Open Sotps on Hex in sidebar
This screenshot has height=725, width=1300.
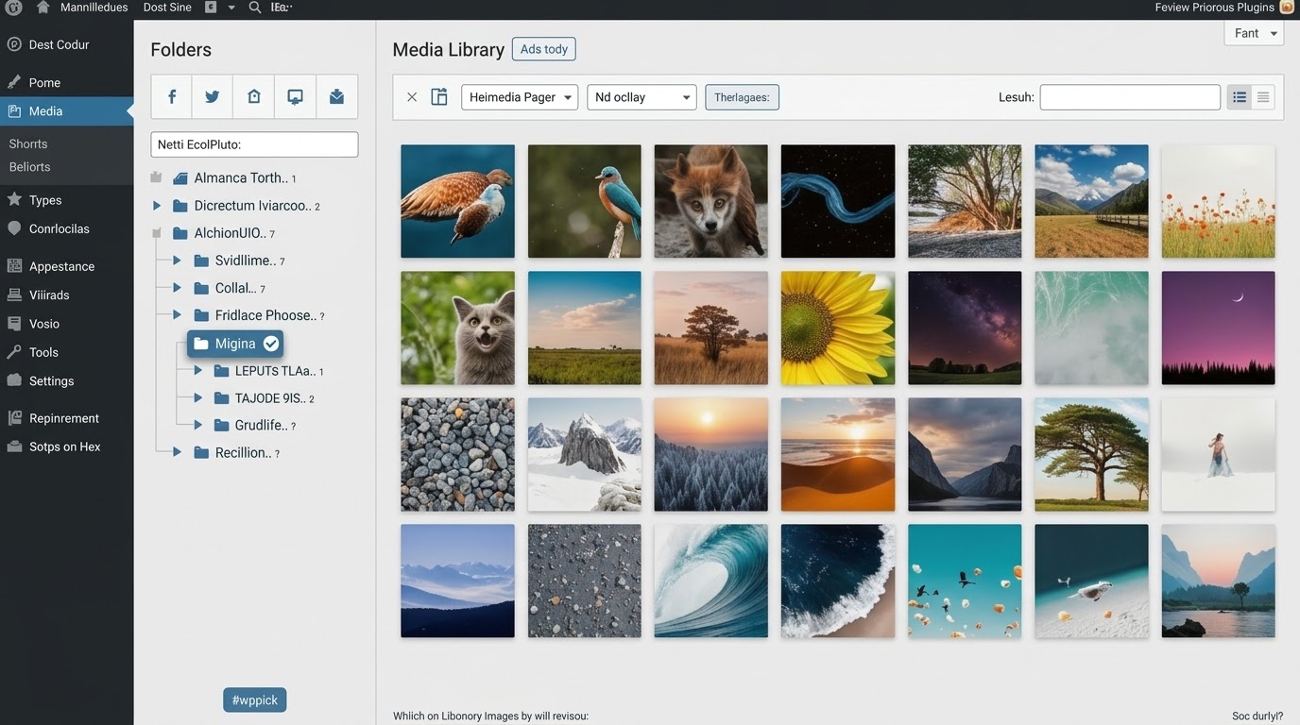(66, 447)
